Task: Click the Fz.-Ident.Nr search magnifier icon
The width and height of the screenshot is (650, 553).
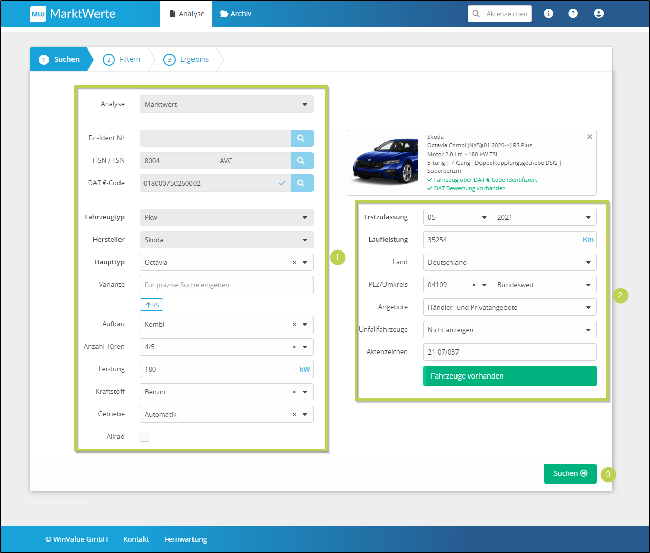Action: coord(301,138)
